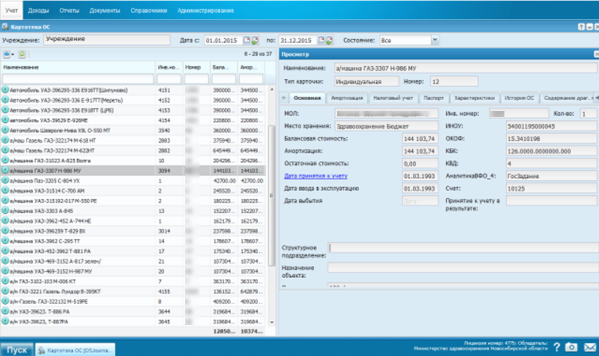Open the envelope mail icon in the bottom bar
This screenshot has width=599, height=356.
(590, 347)
